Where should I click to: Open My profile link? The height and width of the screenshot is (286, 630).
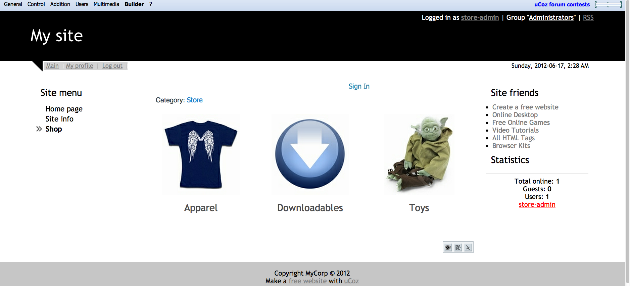pyautogui.click(x=80, y=66)
